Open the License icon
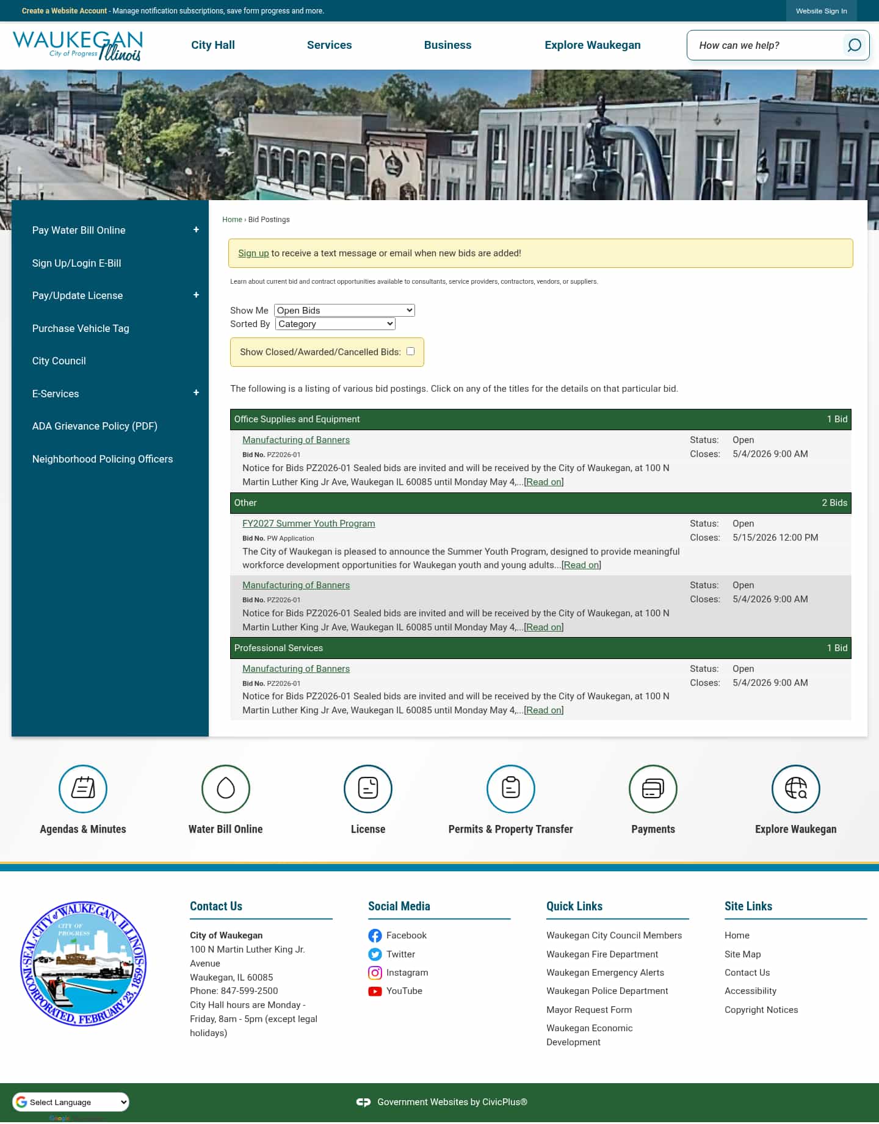 click(368, 788)
